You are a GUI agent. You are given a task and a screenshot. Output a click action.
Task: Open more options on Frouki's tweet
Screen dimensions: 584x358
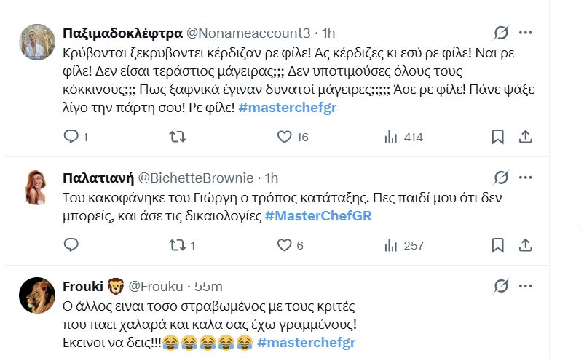(525, 286)
